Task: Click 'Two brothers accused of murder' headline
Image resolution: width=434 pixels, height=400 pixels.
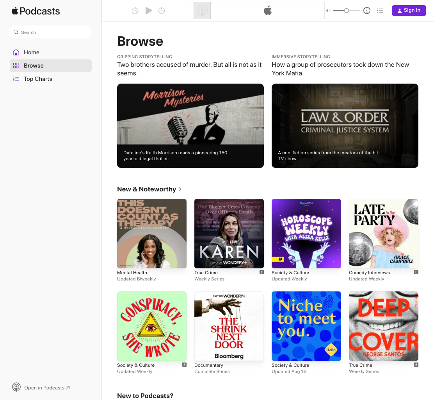Action: 189,69
